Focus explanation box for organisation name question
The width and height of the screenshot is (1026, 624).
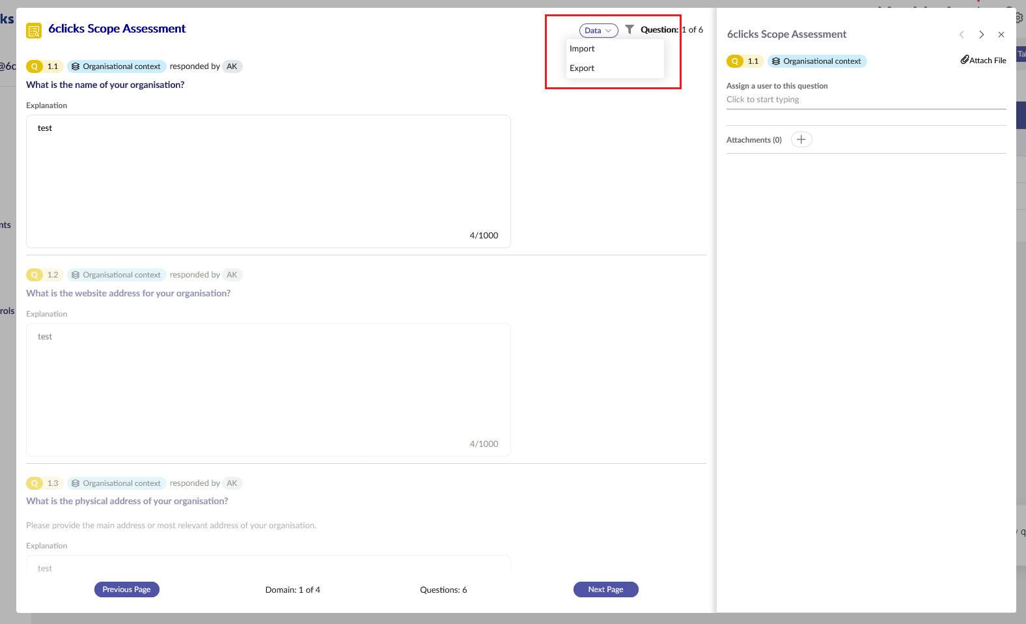(268, 181)
